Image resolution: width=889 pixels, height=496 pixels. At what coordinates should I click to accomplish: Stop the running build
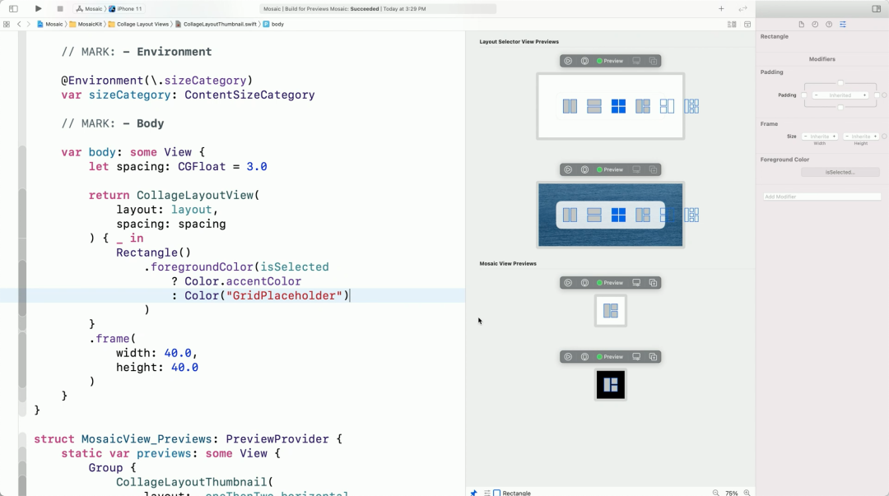pyautogui.click(x=59, y=8)
